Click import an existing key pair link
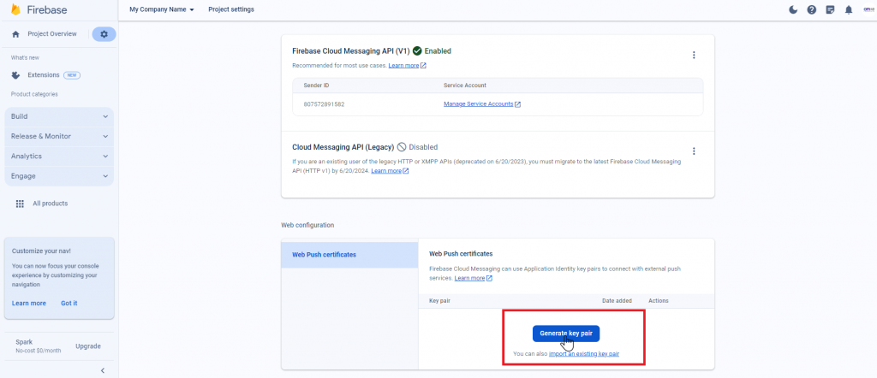This screenshot has width=877, height=378. click(x=584, y=354)
